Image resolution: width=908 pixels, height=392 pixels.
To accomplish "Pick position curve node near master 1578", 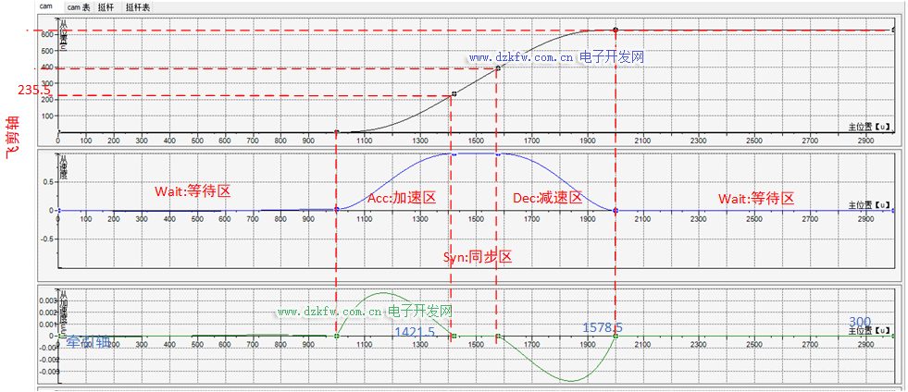I will coord(498,67).
